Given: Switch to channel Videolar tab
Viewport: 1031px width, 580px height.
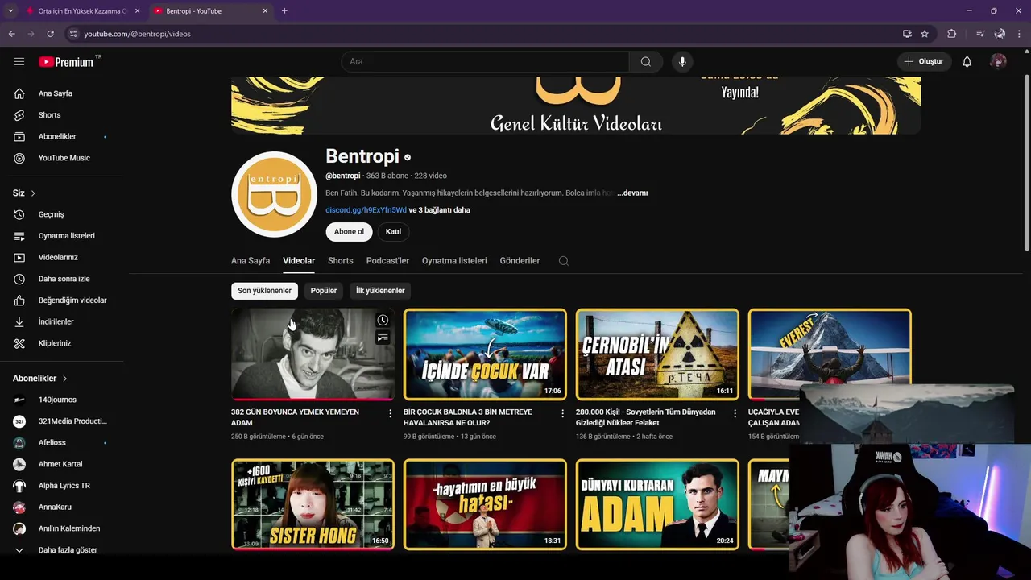Looking at the screenshot, I should tap(299, 261).
